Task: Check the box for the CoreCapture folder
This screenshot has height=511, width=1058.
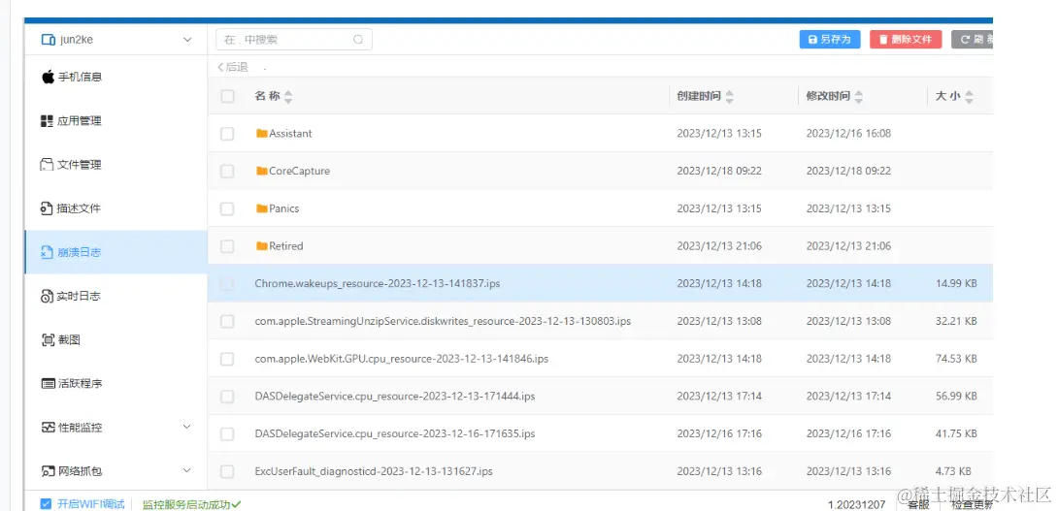Action: [x=227, y=172]
